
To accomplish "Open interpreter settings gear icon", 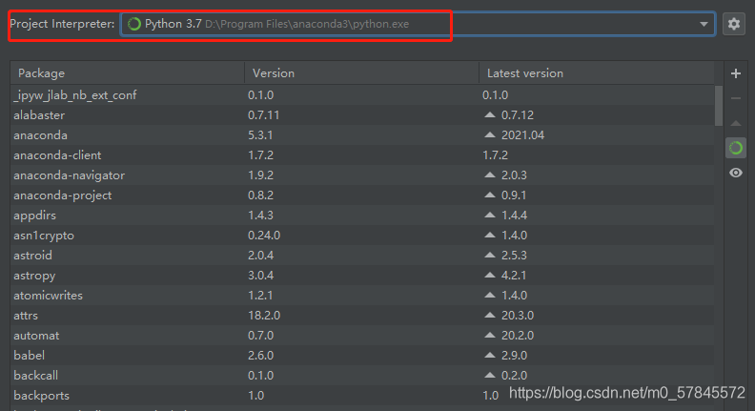I will [x=733, y=24].
